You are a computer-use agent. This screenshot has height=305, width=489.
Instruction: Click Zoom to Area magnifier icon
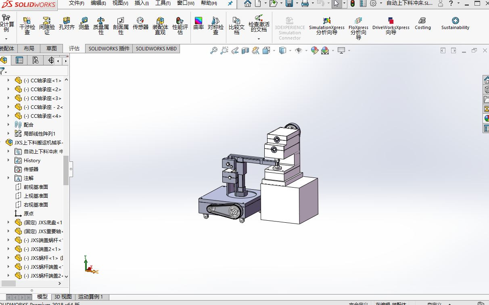[224, 50]
